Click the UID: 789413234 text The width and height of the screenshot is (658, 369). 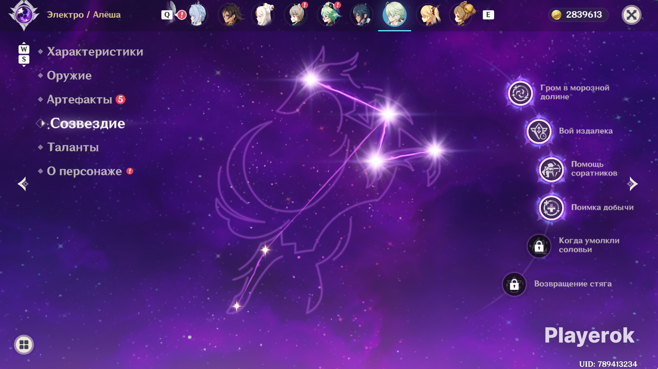pos(608,364)
